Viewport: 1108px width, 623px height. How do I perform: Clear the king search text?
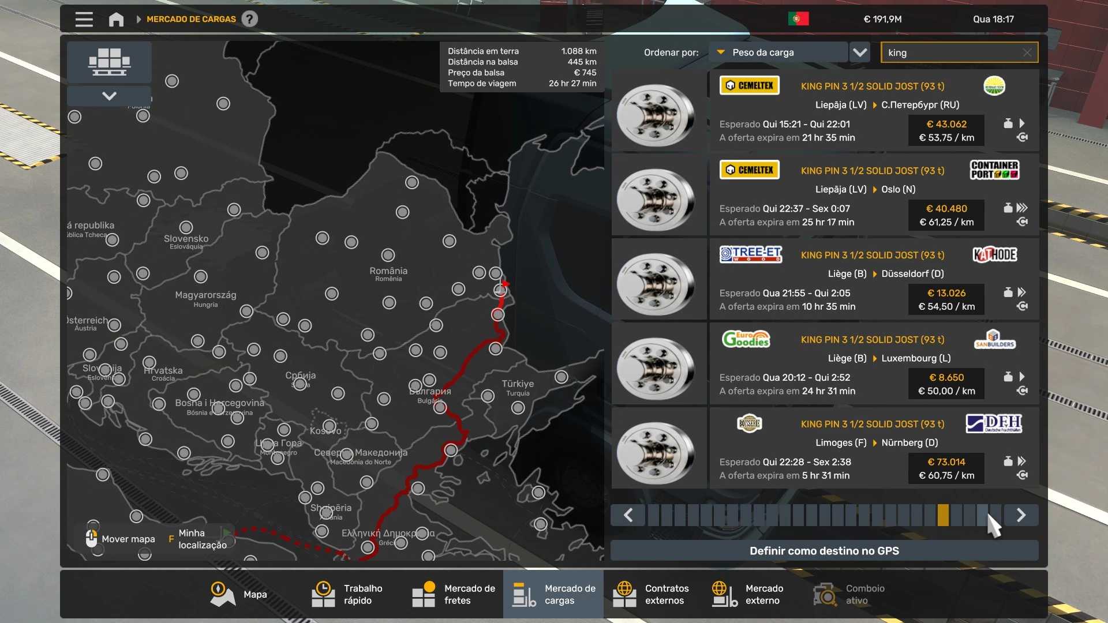tap(1027, 52)
